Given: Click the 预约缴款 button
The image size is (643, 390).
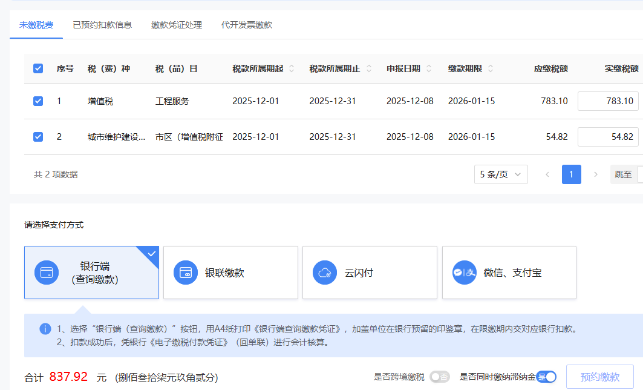Looking at the screenshot, I should click(599, 377).
